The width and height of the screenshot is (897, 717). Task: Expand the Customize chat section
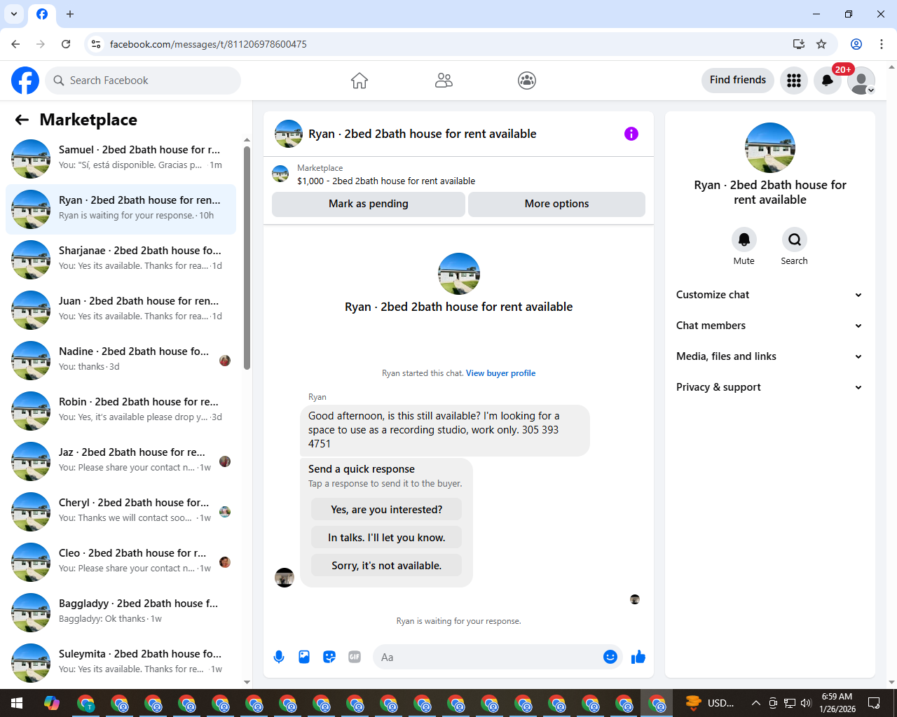(769, 295)
